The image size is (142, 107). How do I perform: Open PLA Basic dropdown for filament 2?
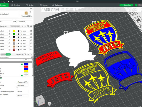point(23,31)
